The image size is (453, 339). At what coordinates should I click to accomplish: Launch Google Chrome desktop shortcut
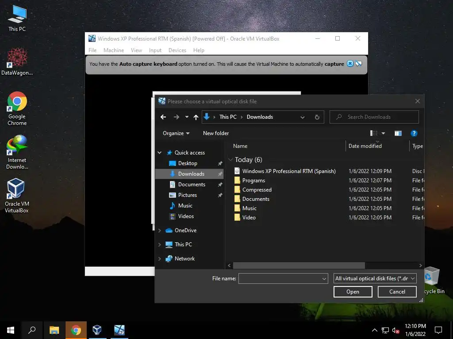17,109
